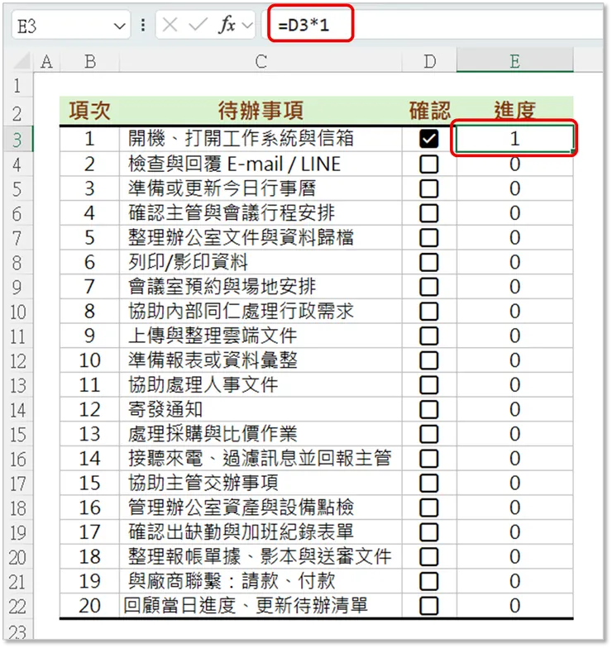Click the 待辦事項 header cell
Screen dimensions: 612x648
pos(261,111)
